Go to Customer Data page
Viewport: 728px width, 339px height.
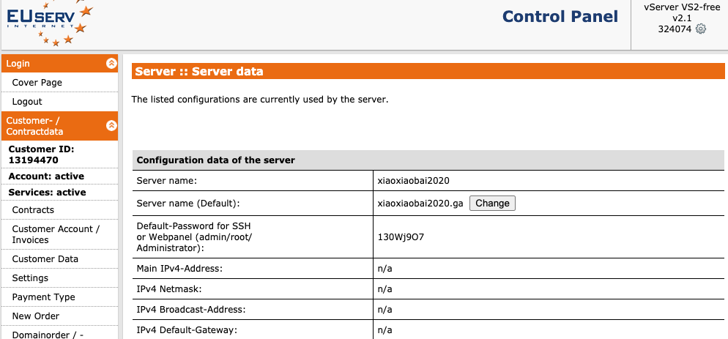click(45, 258)
